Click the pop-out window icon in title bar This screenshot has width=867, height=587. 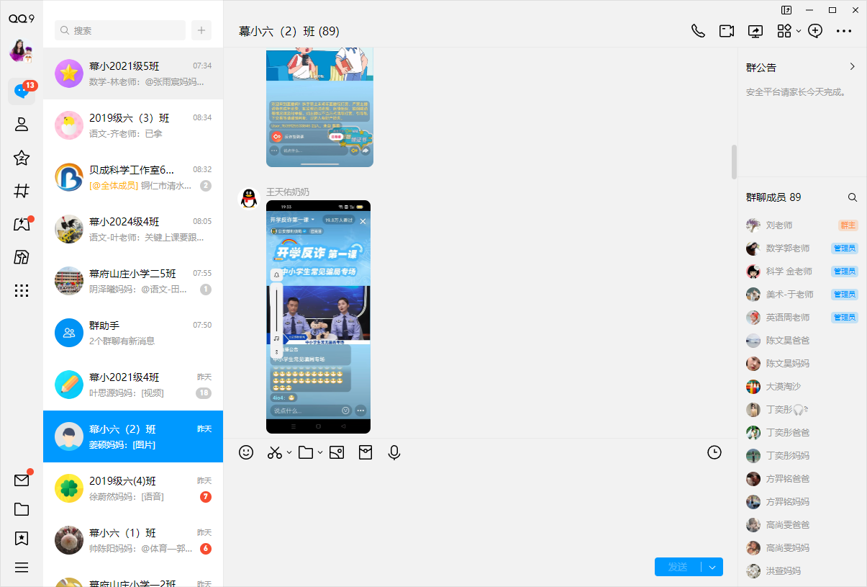(x=786, y=10)
